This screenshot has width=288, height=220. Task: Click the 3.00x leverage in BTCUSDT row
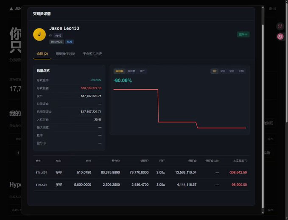click(x=160, y=172)
